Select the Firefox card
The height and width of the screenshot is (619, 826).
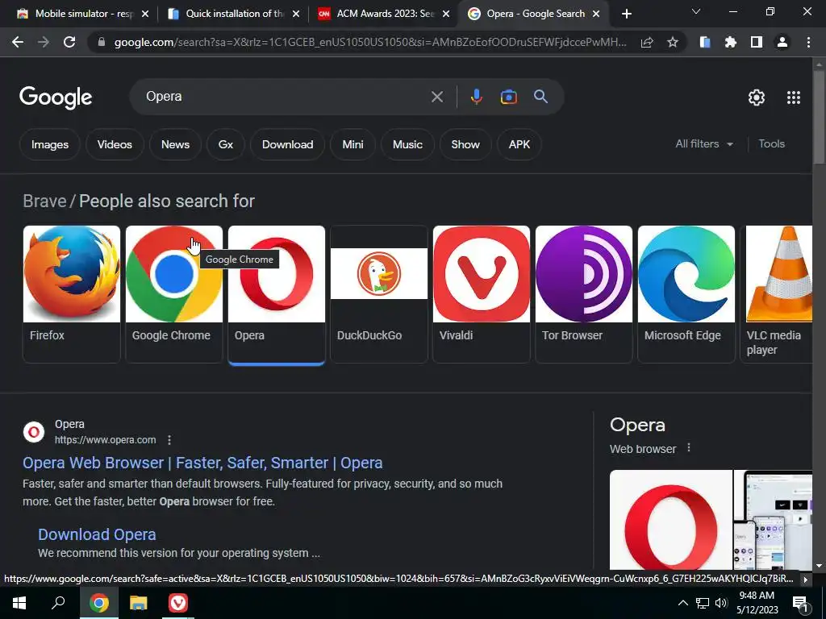(x=72, y=293)
